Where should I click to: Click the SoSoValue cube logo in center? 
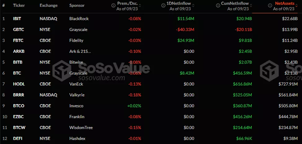point(61,69)
